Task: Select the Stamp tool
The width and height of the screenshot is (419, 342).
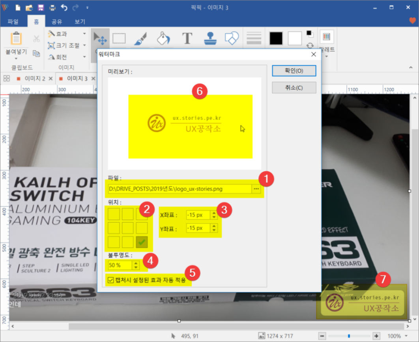Action: [210, 39]
